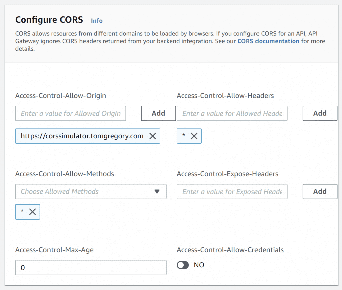Remove the corssimulator.tomgregory.com origin chip
The height and width of the screenshot is (290, 342).
[152, 136]
